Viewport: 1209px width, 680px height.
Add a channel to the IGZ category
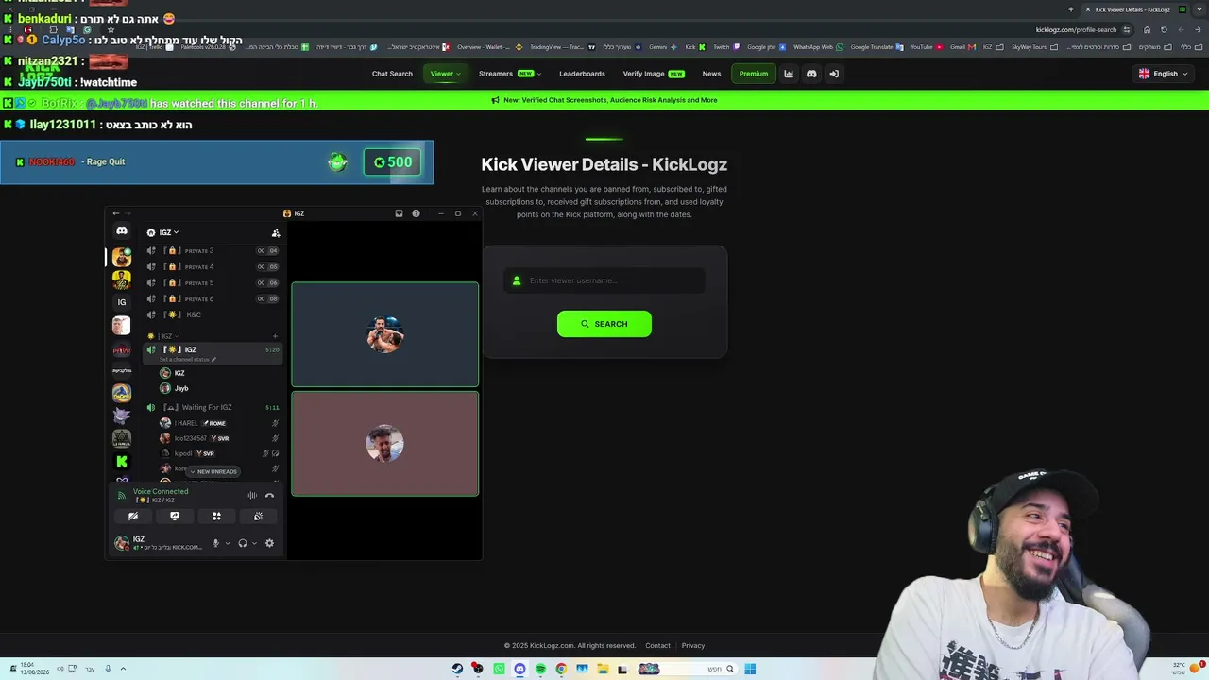coord(275,336)
